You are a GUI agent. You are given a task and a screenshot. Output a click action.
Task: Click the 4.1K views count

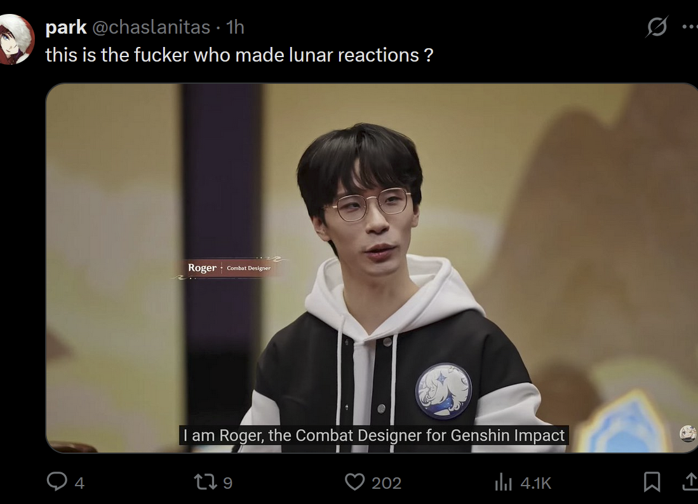(x=535, y=482)
